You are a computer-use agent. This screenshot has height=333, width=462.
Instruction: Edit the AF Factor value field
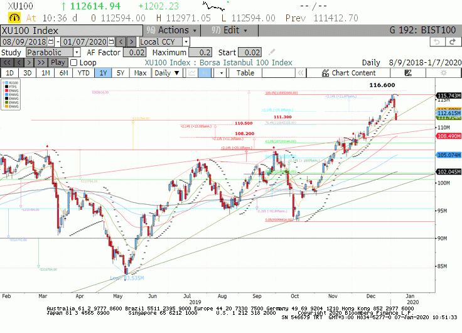tap(134, 53)
